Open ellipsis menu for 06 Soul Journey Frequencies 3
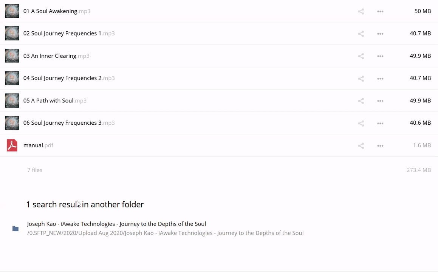This screenshot has width=438, height=272. (380, 123)
